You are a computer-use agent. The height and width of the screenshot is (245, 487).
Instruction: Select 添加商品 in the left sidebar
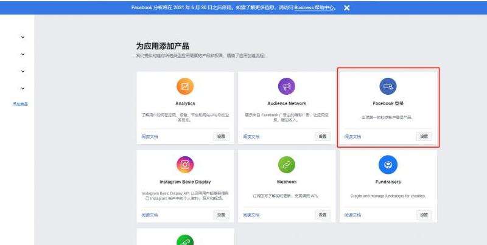point(20,104)
